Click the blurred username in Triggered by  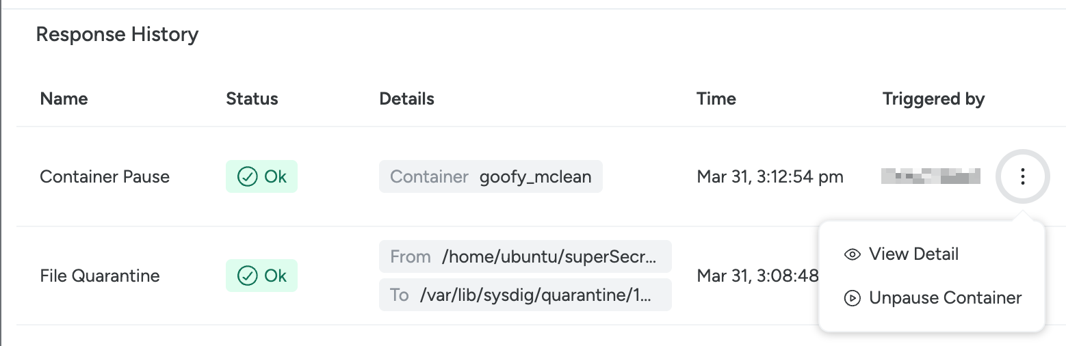point(931,177)
